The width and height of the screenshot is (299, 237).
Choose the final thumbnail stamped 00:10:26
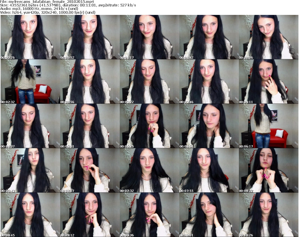[x=269, y=215]
